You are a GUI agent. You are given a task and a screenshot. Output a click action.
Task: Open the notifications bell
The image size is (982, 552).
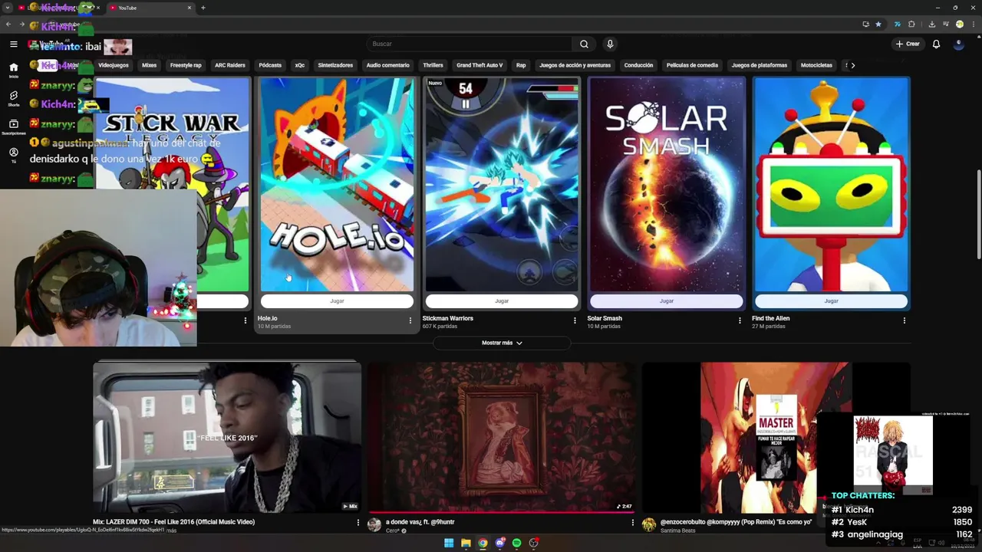click(x=936, y=44)
